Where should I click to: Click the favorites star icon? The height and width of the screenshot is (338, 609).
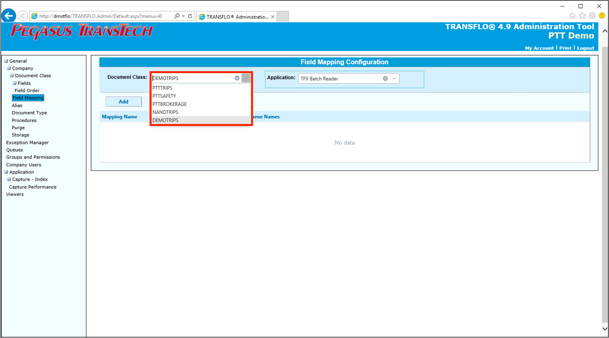pyautogui.click(x=582, y=16)
